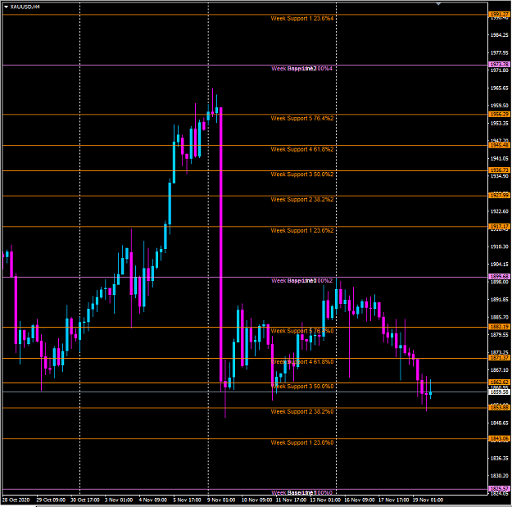Select the 'Week Support 2 38.2%0' label
Viewport: 512px width, 507px height.
tap(302, 412)
